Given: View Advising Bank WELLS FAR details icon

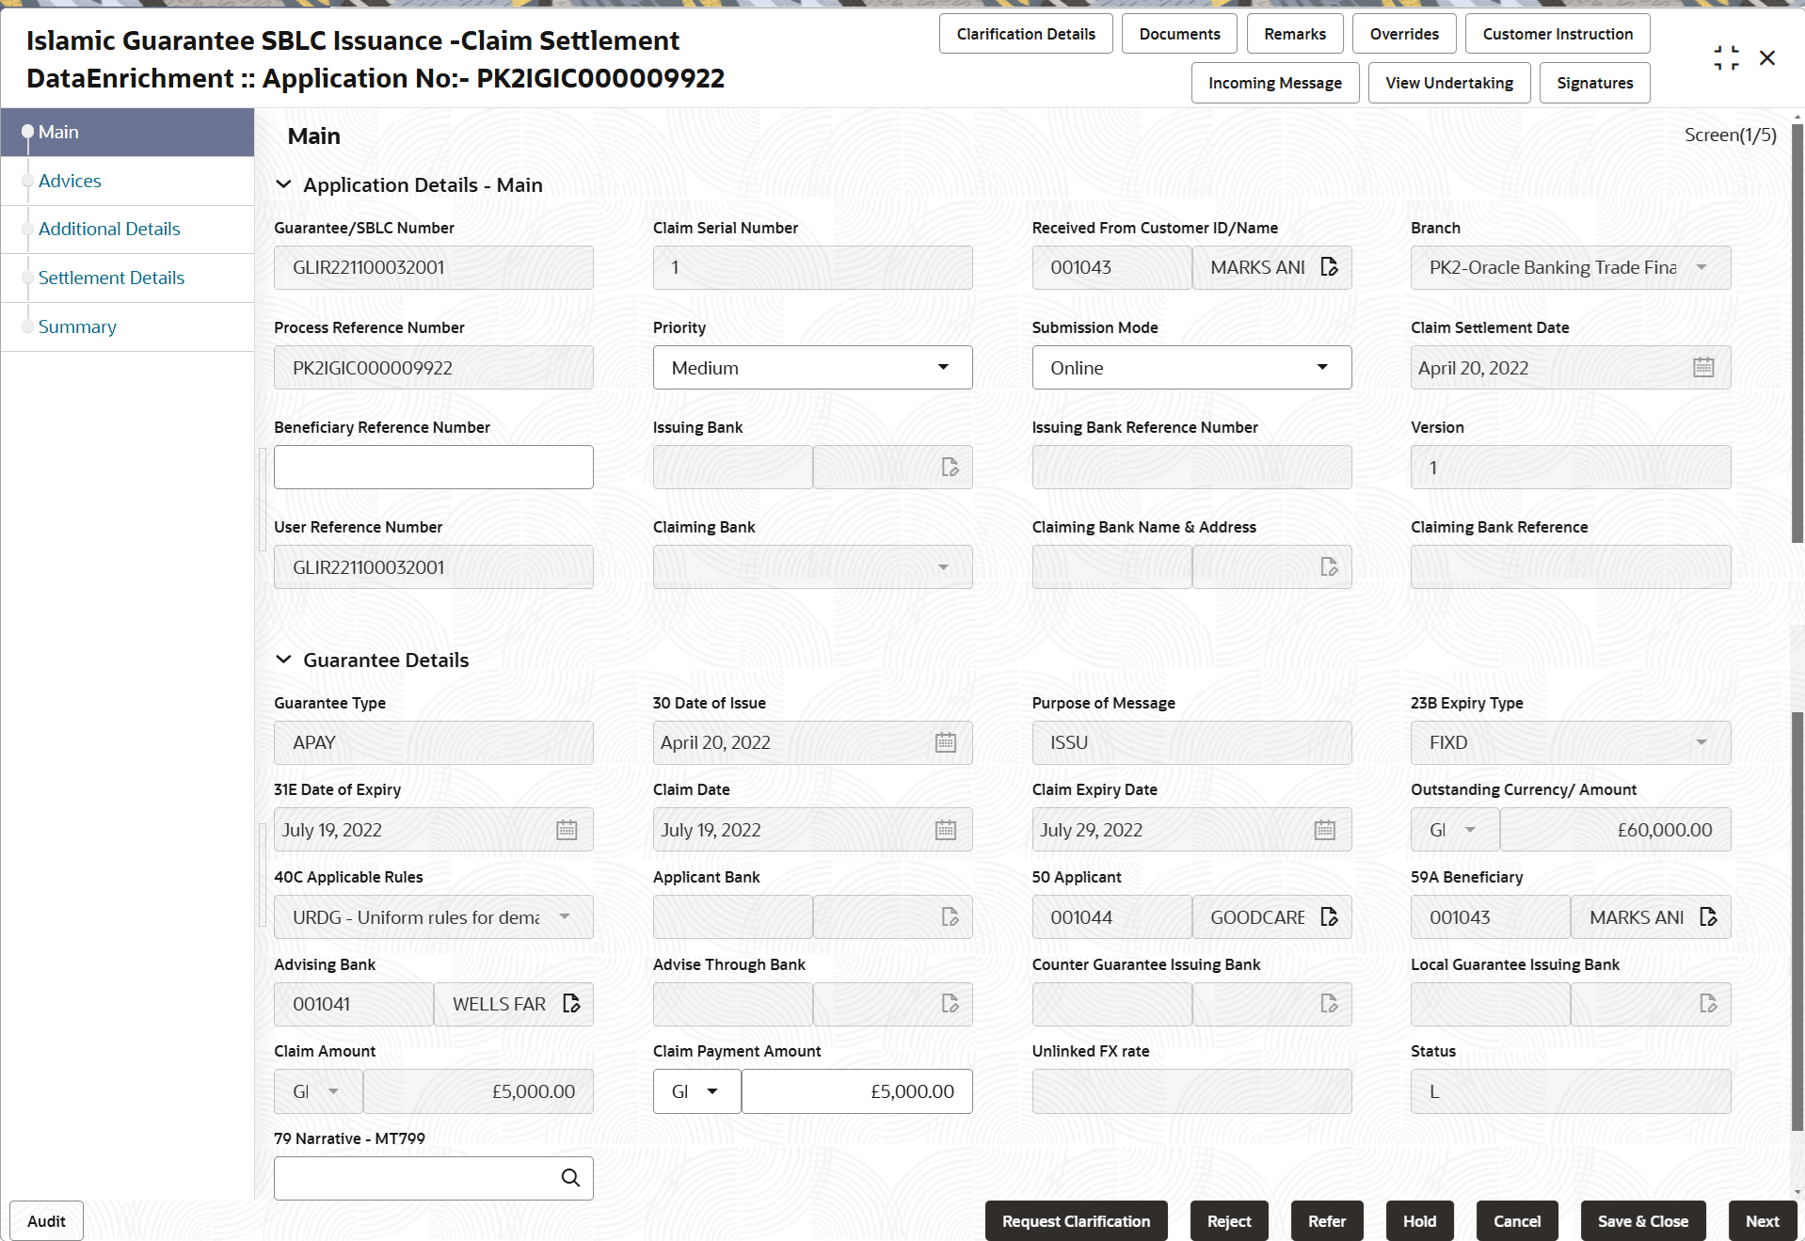Looking at the screenshot, I should [x=571, y=1004].
